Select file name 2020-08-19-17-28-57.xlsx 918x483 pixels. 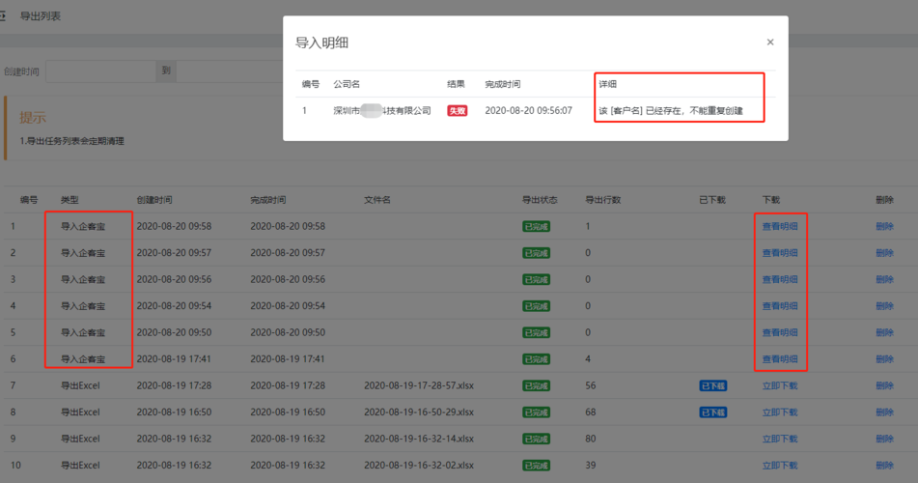tap(419, 385)
